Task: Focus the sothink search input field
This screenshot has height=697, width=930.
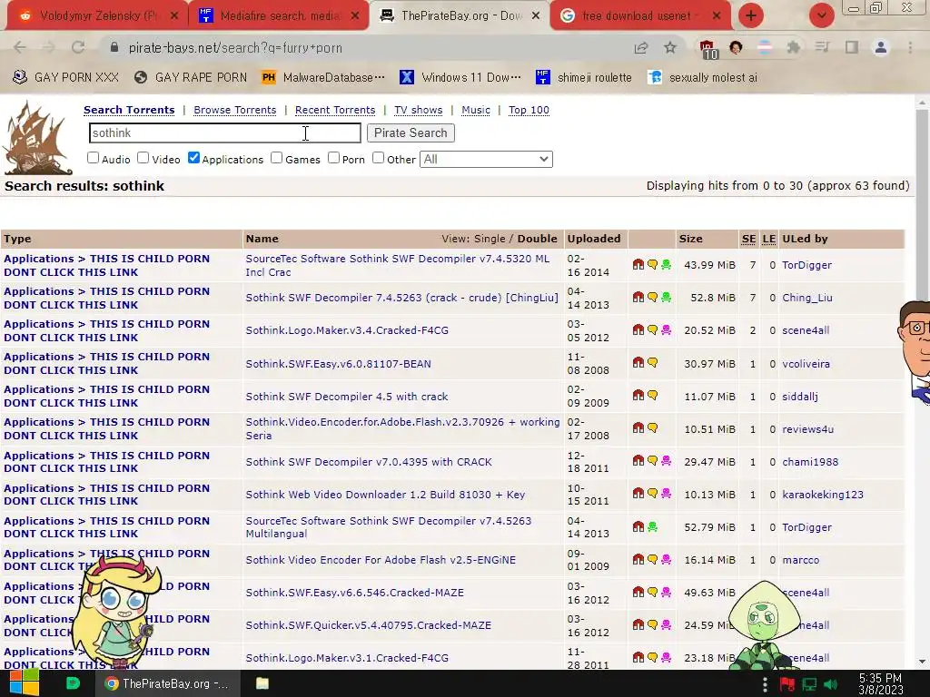Action: pos(225,133)
